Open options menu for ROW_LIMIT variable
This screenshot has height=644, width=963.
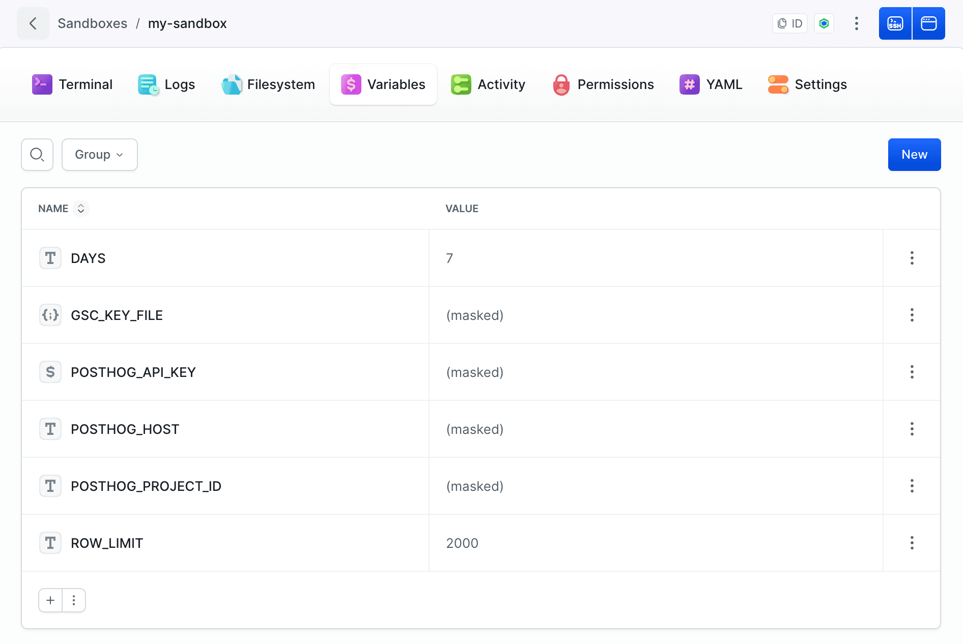pos(912,543)
